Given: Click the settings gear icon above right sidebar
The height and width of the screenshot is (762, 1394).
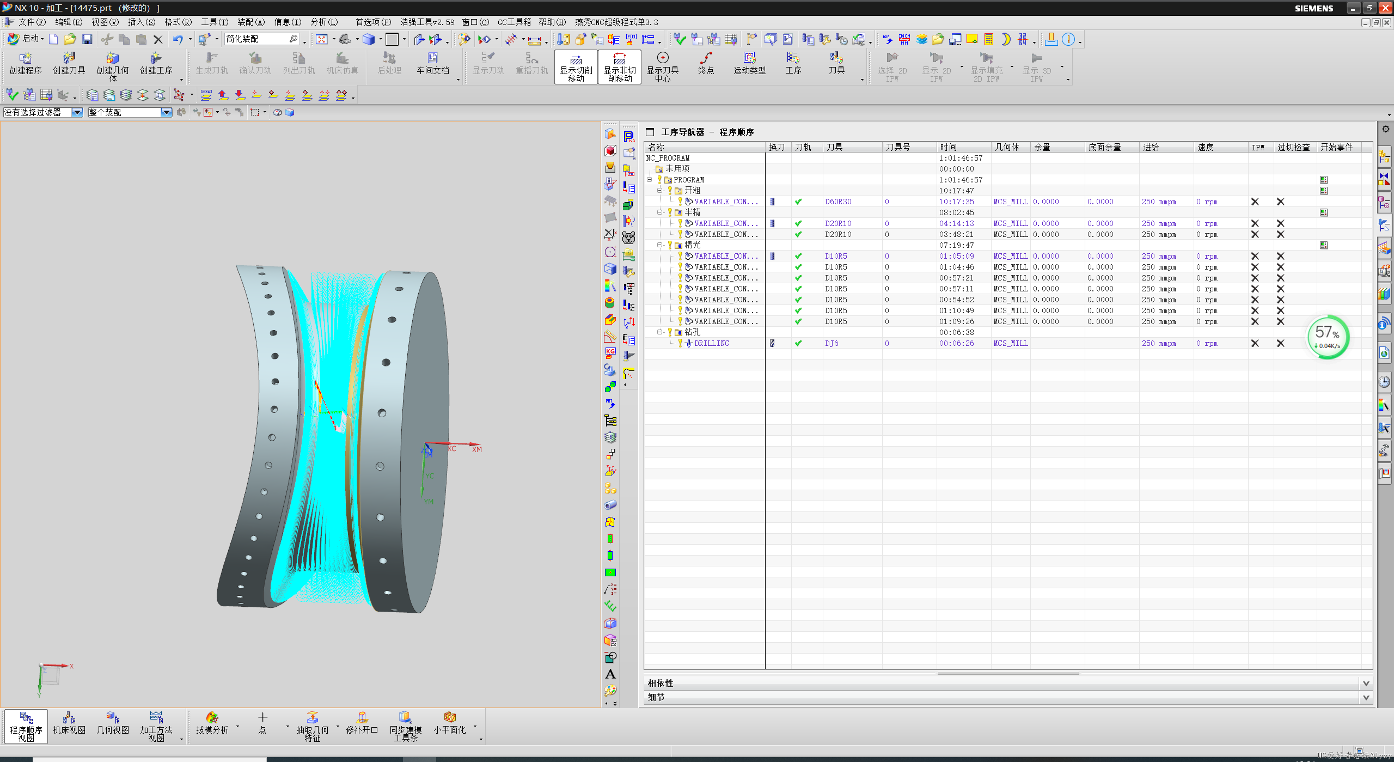Looking at the screenshot, I should coord(1385,130).
